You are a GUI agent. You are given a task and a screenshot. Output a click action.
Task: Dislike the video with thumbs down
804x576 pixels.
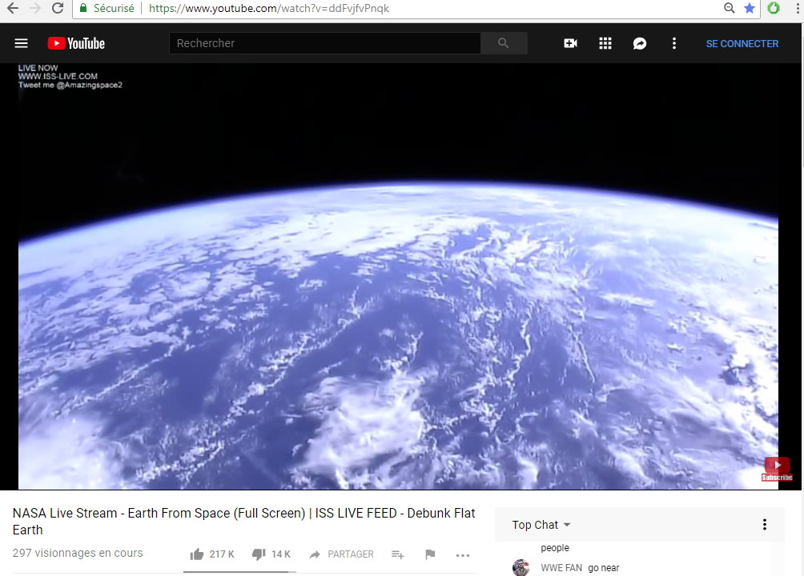pyautogui.click(x=259, y=554)
